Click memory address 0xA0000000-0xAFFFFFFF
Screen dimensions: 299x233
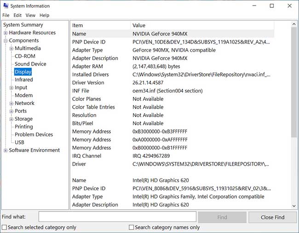click(160, 140)
